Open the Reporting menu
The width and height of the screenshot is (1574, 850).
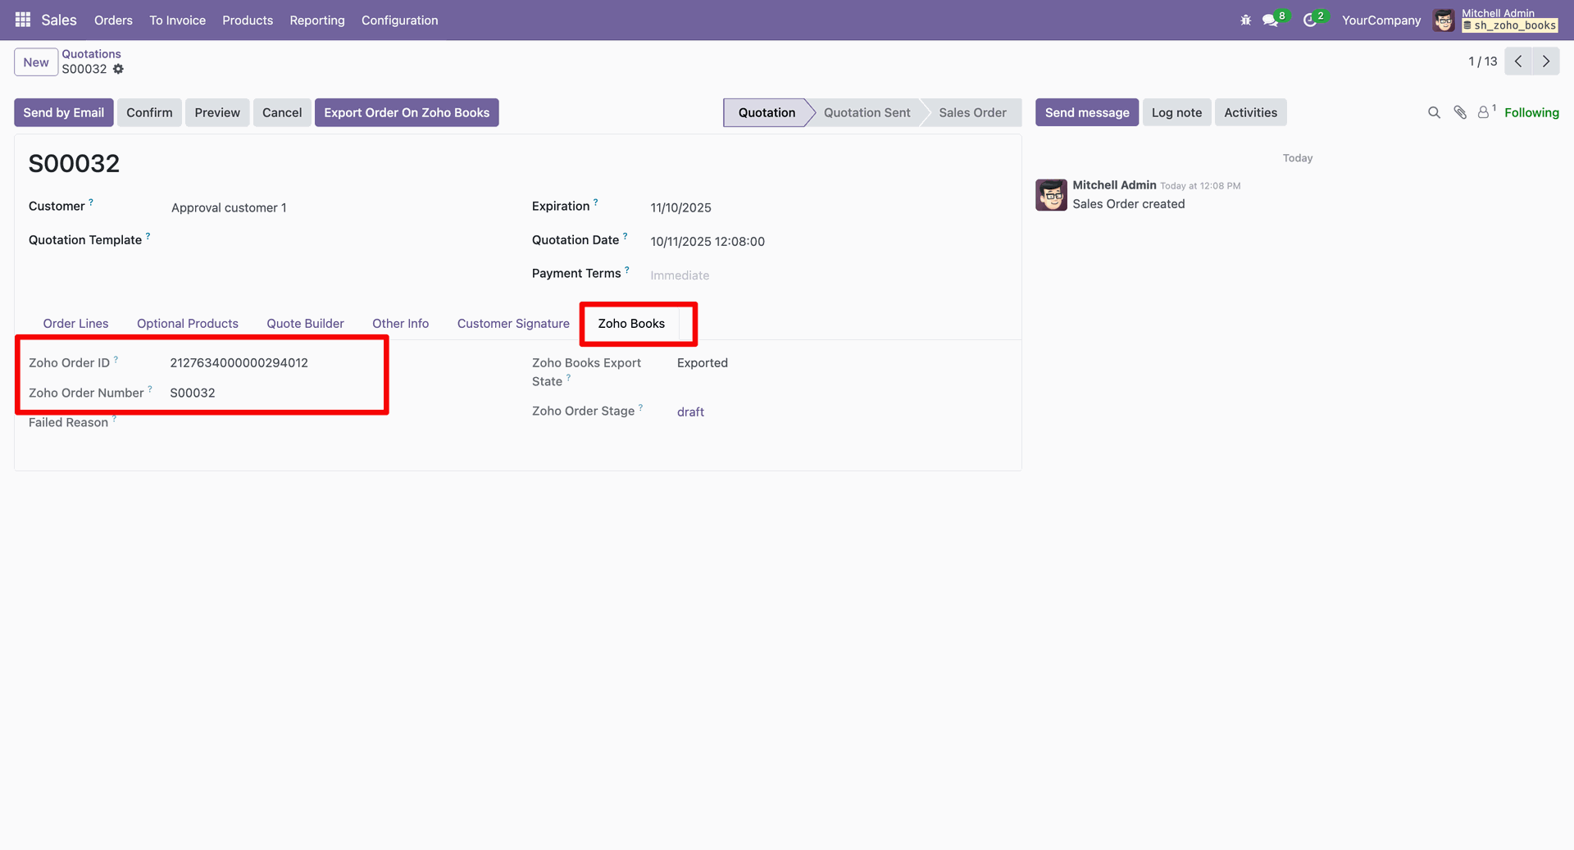(317, 20)
